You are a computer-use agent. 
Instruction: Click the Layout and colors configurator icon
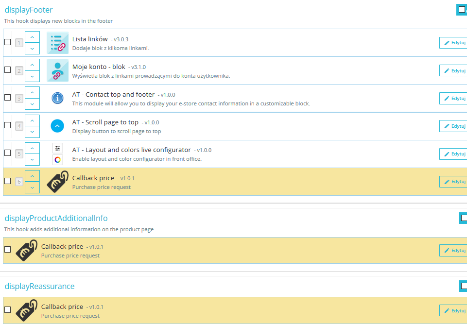pos(57,154)
